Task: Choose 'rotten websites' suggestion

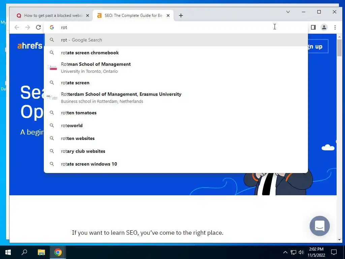Action: pyautogui.click(x=176, y=138)
